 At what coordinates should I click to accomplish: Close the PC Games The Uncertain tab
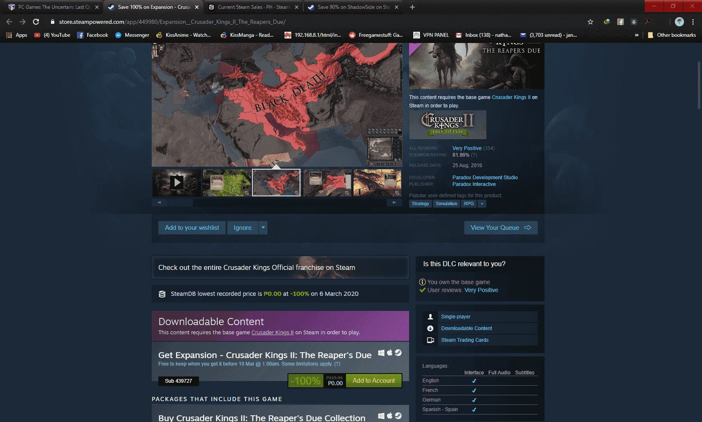(x=97, y=7)
